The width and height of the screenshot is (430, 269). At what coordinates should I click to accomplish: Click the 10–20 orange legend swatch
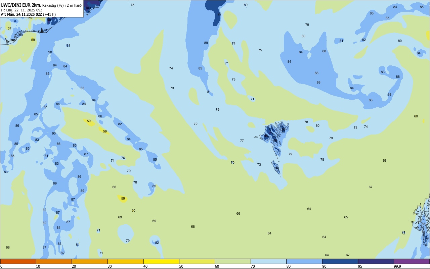pyautogui.click(x=54, y=261)
